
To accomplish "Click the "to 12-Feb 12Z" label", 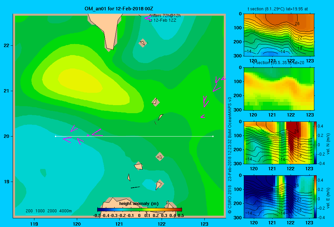I will coord(162,20).
